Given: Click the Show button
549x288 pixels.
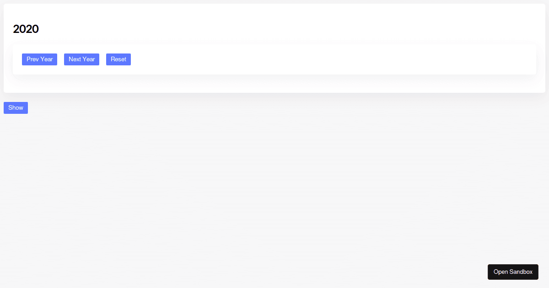Looking at the screenshot, I should [16, 108].
